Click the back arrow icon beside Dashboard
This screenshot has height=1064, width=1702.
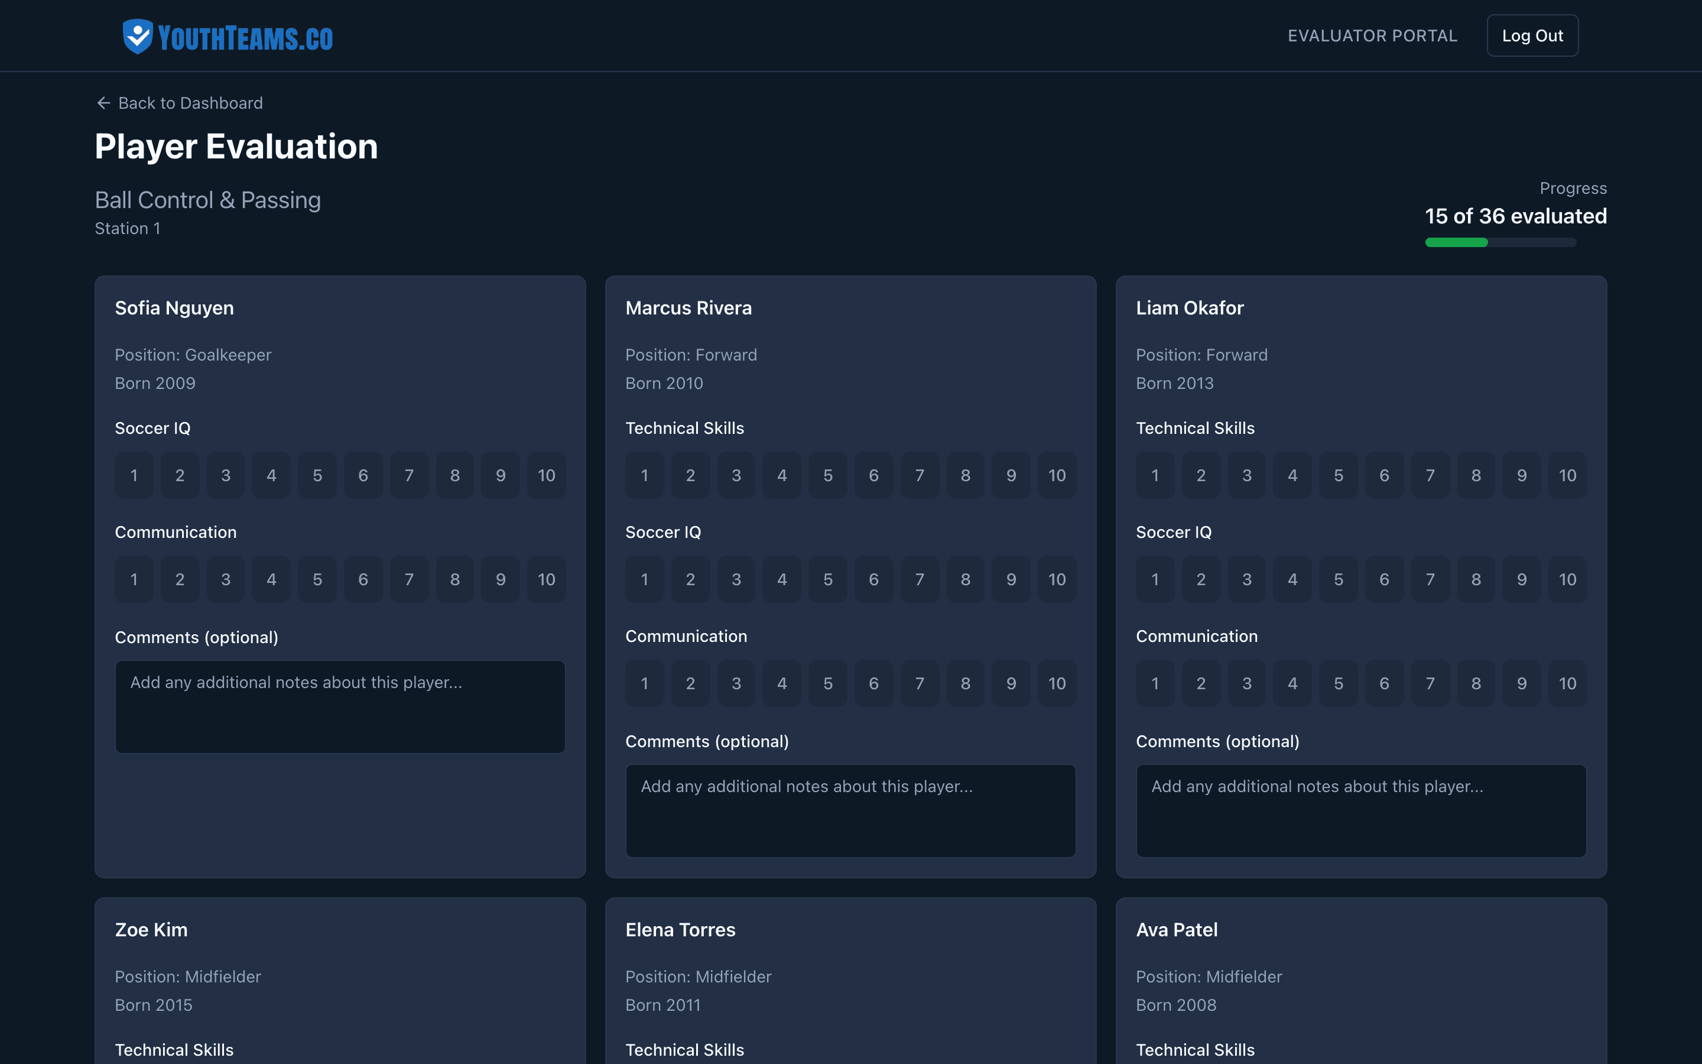(103, 103)
